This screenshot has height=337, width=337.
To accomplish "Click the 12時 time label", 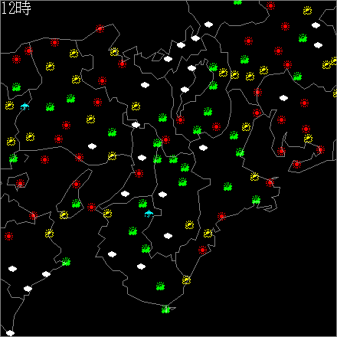I will 16,8.
